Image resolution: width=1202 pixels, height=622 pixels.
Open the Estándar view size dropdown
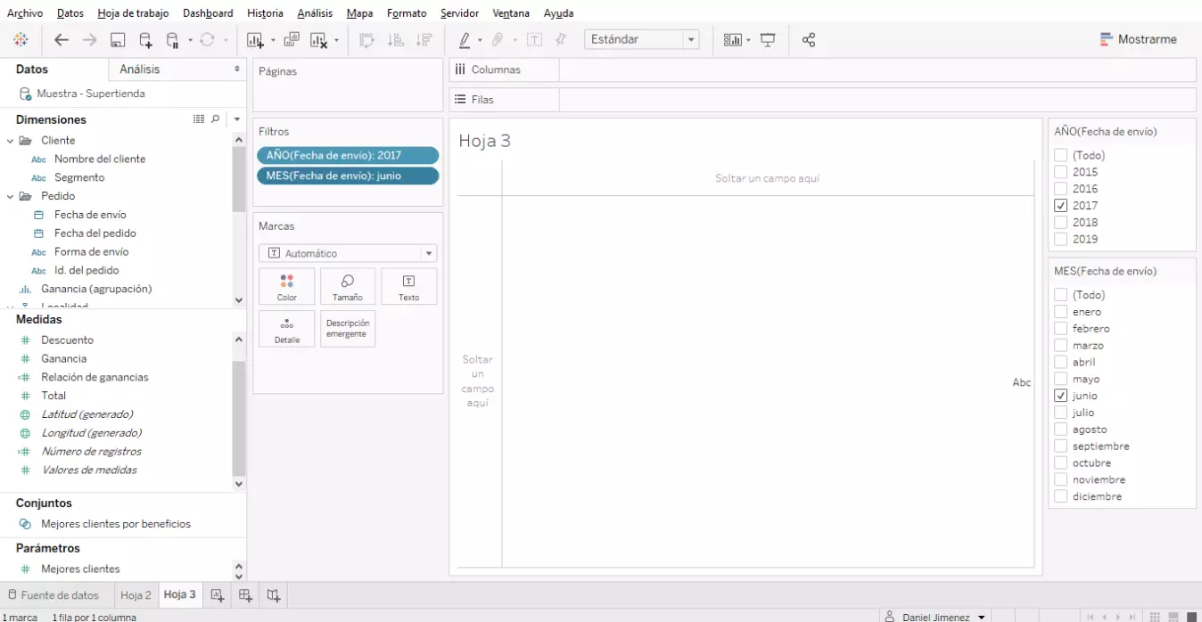click(x=690, y=40)
